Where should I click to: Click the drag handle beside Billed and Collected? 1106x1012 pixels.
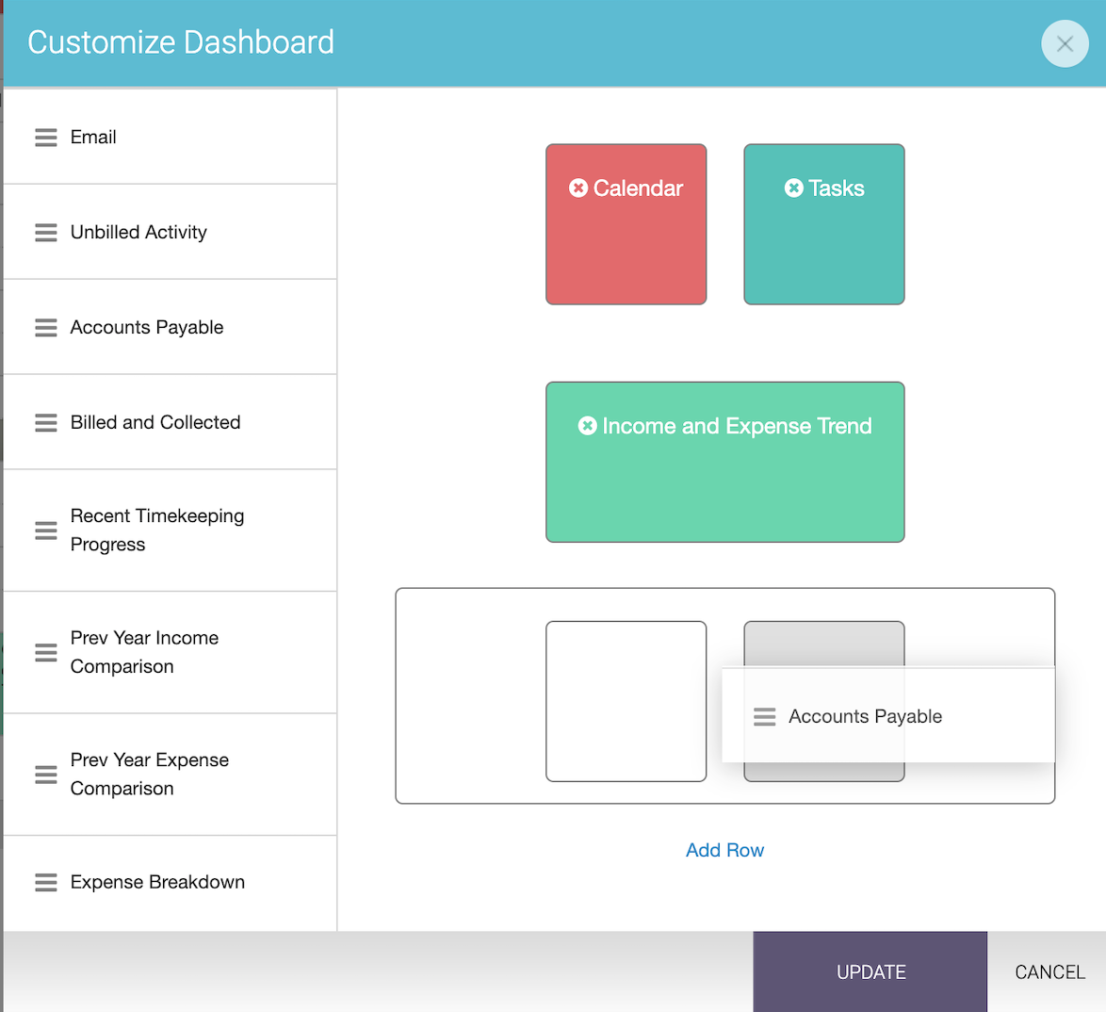[x=46, y=423]
